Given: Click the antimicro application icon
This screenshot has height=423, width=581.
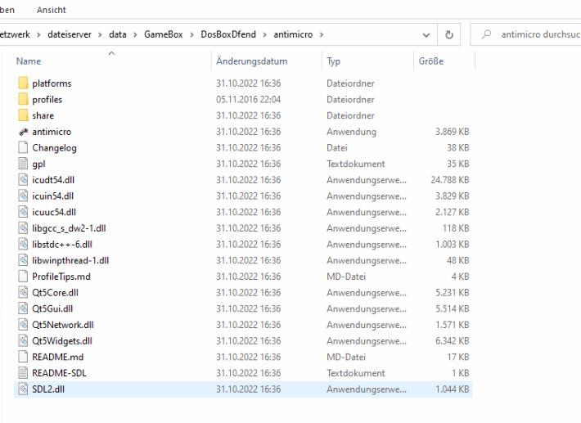Looking at the screenshot, I should [x=23, y=132].
